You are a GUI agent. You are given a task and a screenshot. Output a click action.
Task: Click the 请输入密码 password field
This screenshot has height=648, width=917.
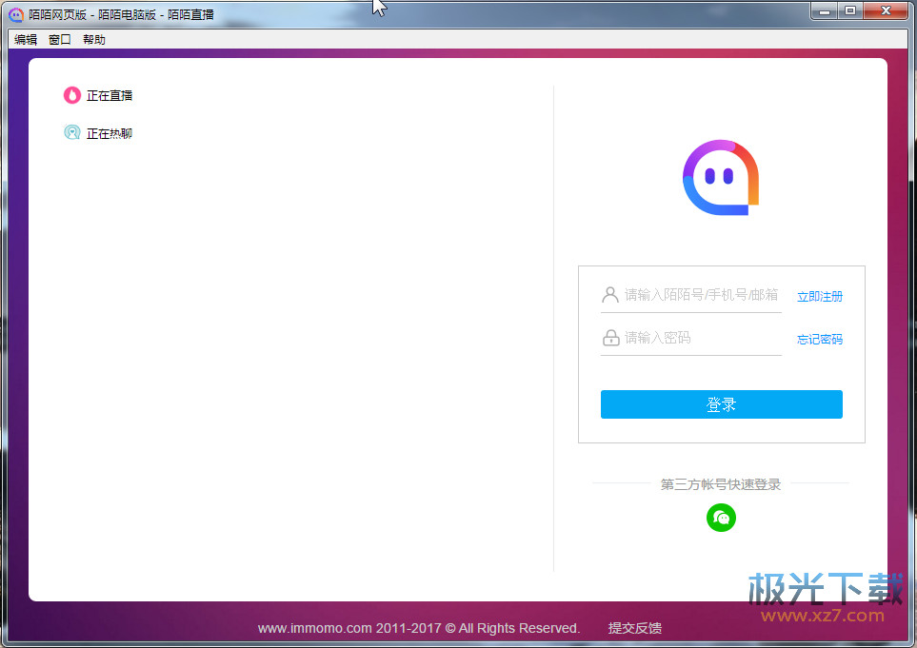(695, 337)
